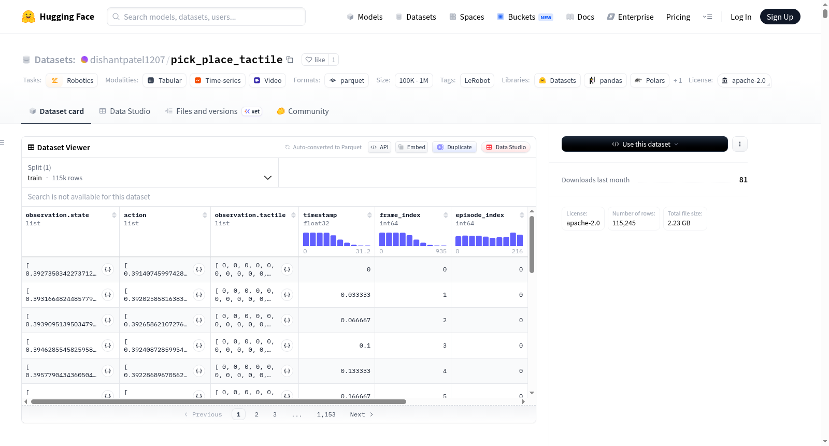The width and height of the screenshot is (829, 446).
Task: Click the episode_index histogram distribution
Action: coord(489,239)
